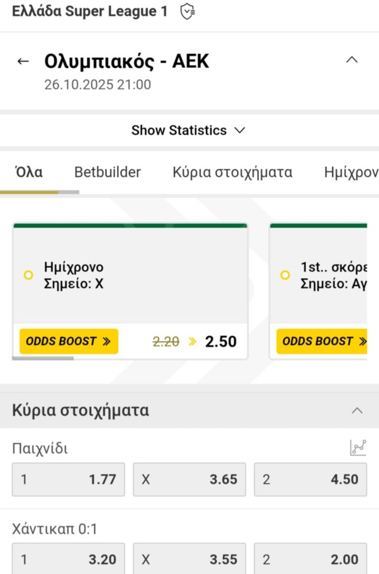Select away handicap odds 2.00
The height and width of the screenshot is (574, 379).
[x=310, y=559]
